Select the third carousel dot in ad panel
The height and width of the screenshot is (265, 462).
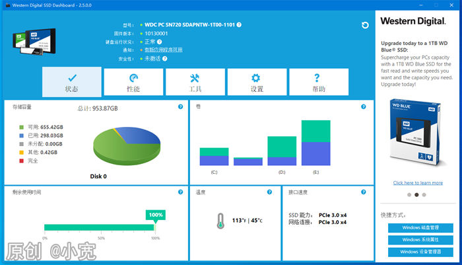pyautogui.click(x=424, y=195)
